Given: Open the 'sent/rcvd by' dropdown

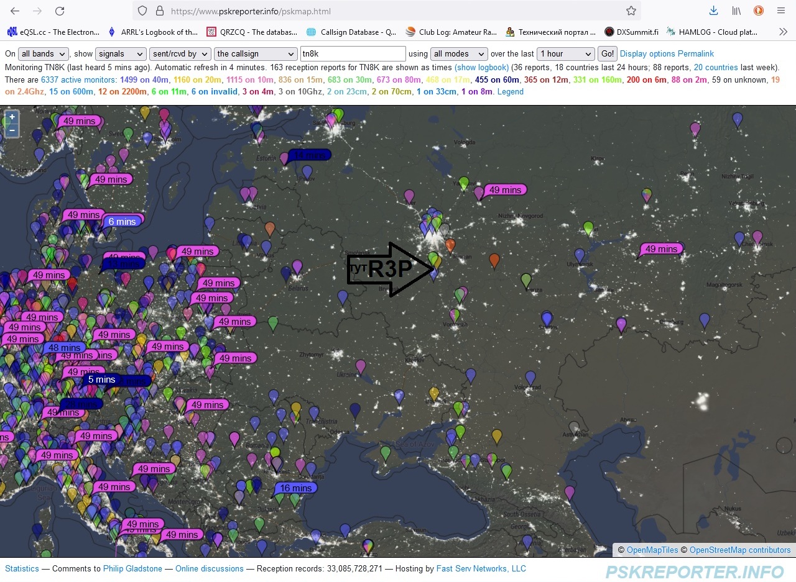Looking at the screenshot, I should click(180, 54).
